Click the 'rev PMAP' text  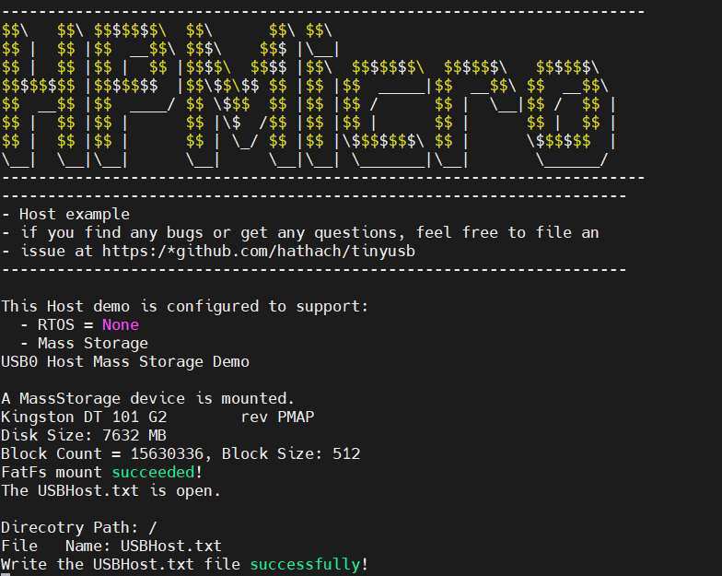click(x=277, y=417)
